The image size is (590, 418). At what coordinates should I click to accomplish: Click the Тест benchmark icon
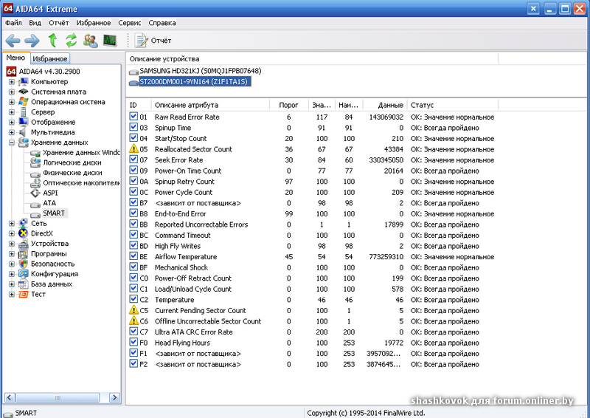click(x=24, y=294)
